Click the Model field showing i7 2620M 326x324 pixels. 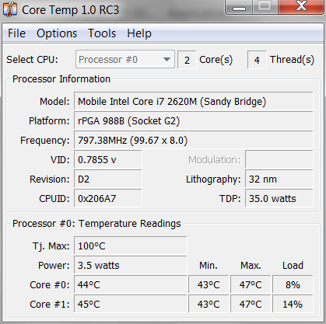point(194,102)
